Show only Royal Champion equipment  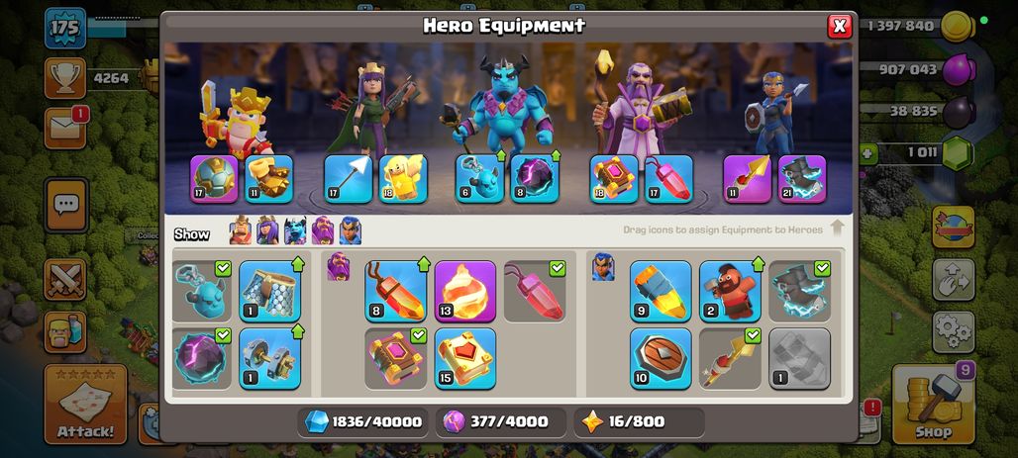351,230
